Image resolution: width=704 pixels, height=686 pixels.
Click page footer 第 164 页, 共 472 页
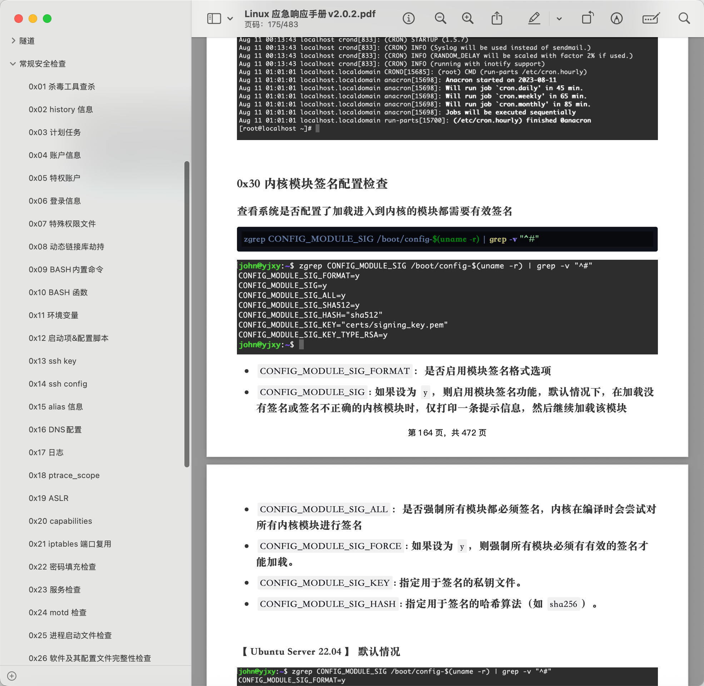pos(447,433)
